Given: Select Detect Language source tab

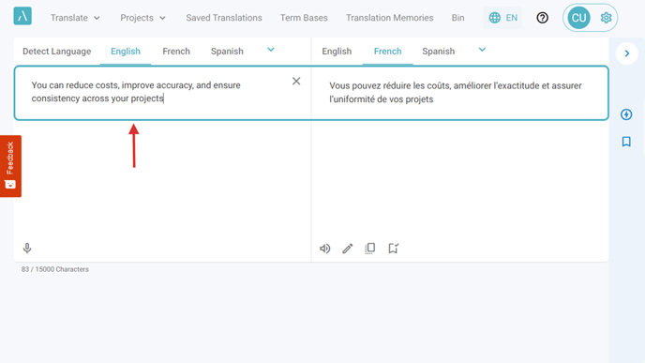Looking at the screenshot, I should (57, 52).
